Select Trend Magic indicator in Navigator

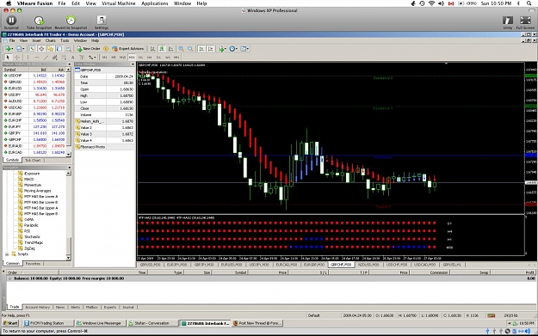(x=34, y=242)
